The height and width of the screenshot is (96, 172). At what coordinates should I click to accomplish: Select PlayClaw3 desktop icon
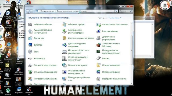pos(19,90)
